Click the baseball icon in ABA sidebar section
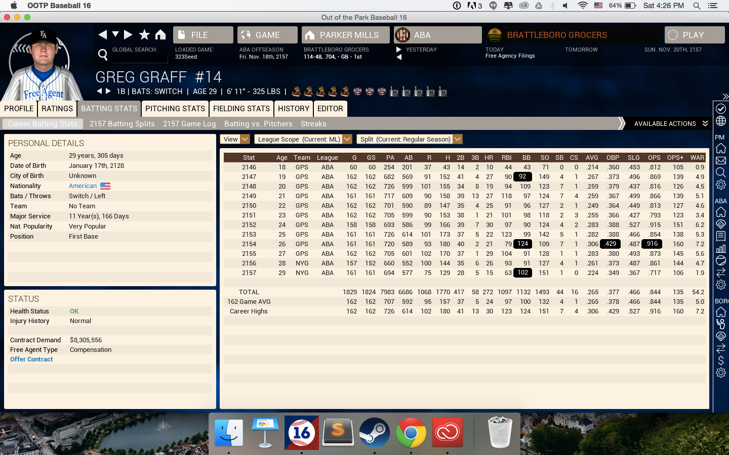The image size is (729, 455). pyautogui.click(x=721, y=260)
